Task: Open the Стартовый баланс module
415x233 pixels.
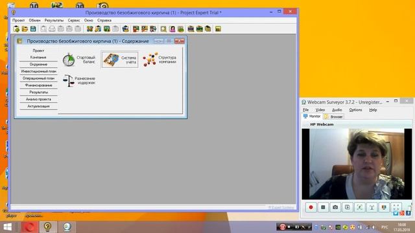Action: 79,60
